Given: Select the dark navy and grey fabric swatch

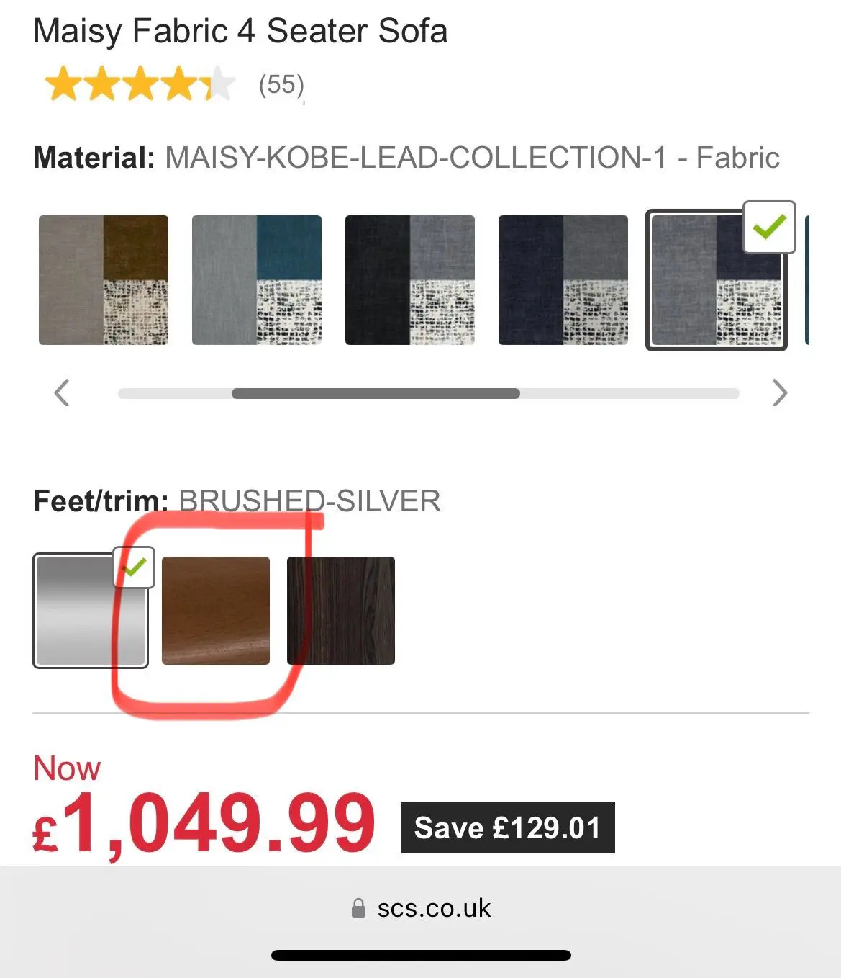Looking at the screenshot, I should click(563, 280).
